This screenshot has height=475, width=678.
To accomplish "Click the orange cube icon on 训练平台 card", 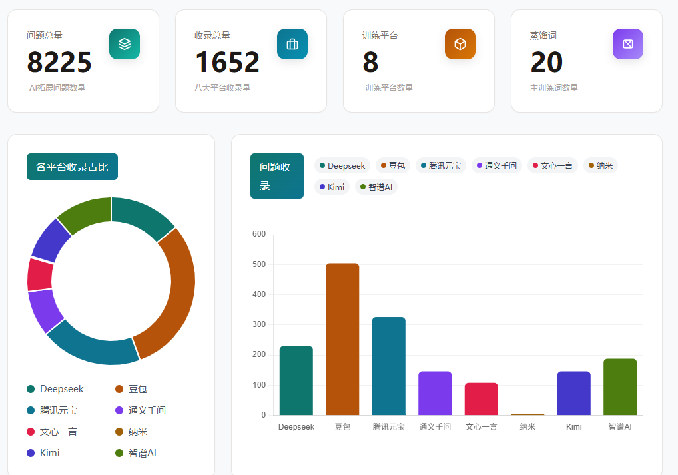I will tap(460, 44).
